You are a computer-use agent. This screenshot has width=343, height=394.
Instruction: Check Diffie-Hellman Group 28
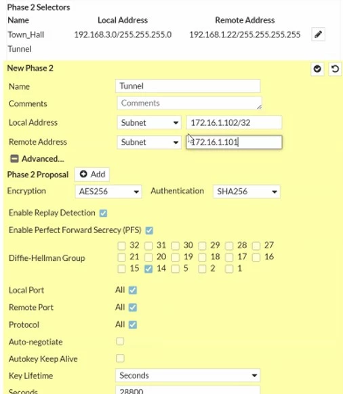(229, 245)
